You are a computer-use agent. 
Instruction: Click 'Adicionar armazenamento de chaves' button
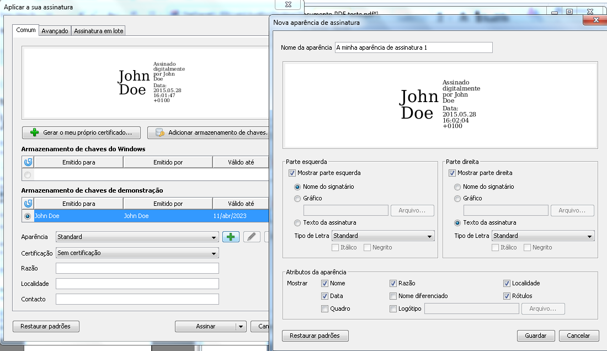pos(209,132)
